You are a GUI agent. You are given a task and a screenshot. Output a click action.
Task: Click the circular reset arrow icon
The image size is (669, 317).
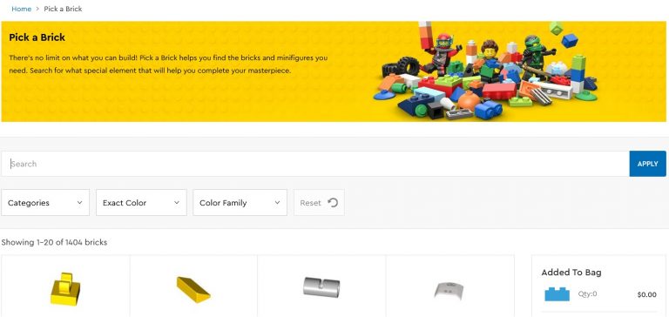tap(333, 203)
